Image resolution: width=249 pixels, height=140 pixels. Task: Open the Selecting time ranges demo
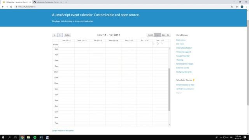185,64
